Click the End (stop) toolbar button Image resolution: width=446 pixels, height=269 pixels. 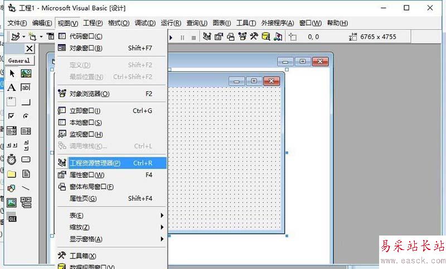[193, 37]
